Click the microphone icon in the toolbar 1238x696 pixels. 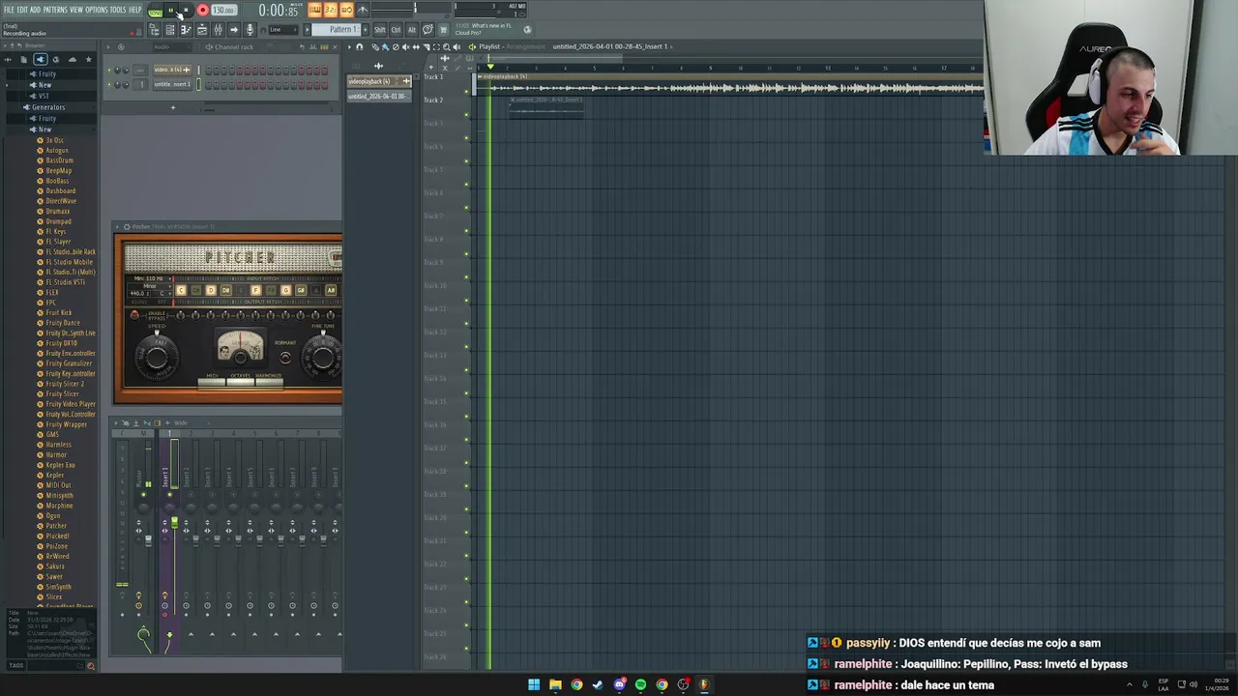(x=250, y=30)
